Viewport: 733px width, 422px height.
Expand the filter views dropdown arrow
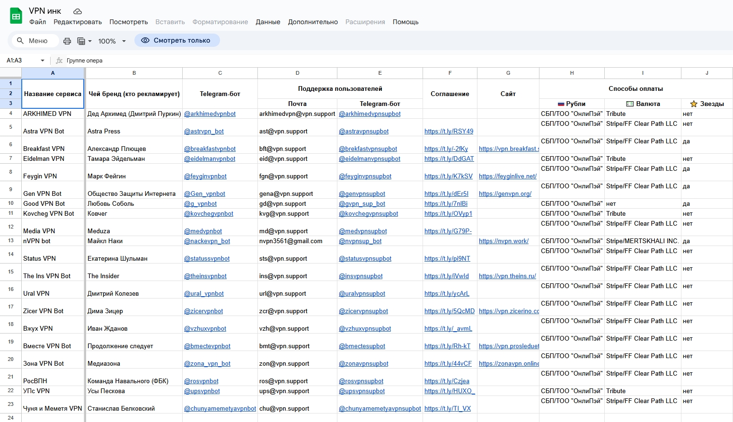90,41
